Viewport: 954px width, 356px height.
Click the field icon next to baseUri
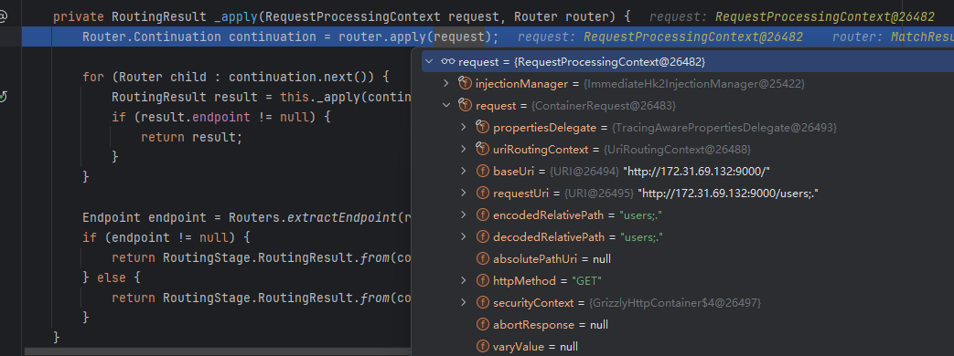tap(482, 172)
